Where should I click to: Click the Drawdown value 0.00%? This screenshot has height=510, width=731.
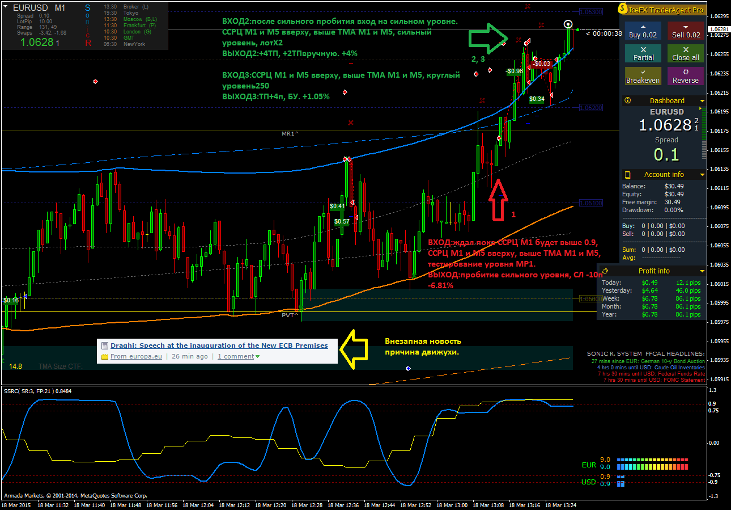coord(675,210)
